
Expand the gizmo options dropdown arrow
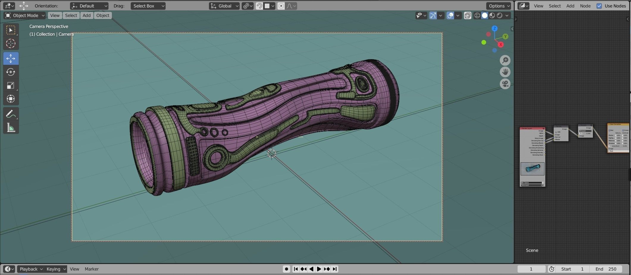tap(441, 15)
